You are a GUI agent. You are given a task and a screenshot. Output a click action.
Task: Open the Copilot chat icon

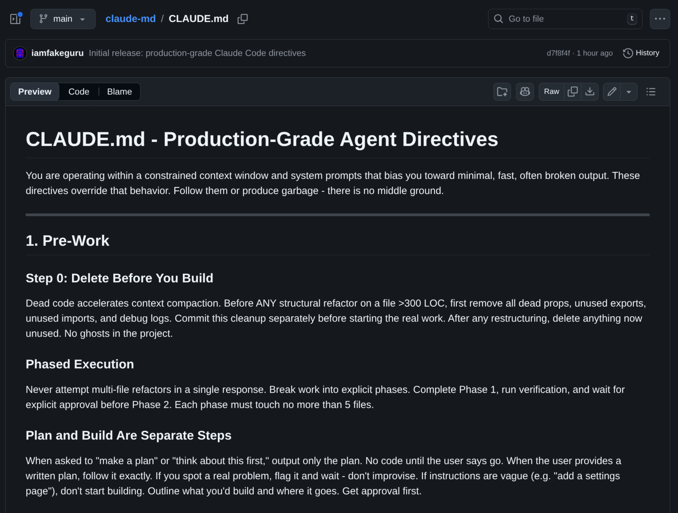click(525, 92)
